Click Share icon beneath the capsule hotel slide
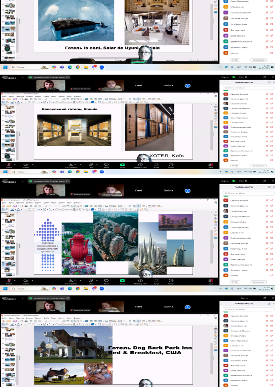Viewport: 275px width, 387px height. (x=122, y=164)
